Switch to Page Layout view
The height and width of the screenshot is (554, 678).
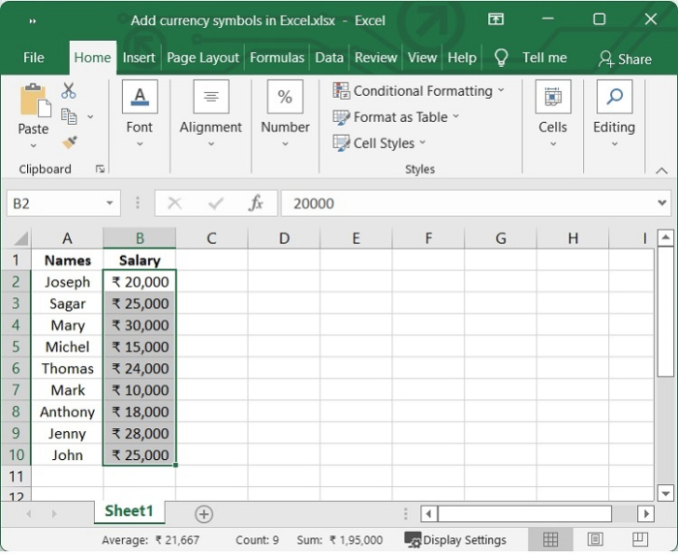tap(596, 539)
